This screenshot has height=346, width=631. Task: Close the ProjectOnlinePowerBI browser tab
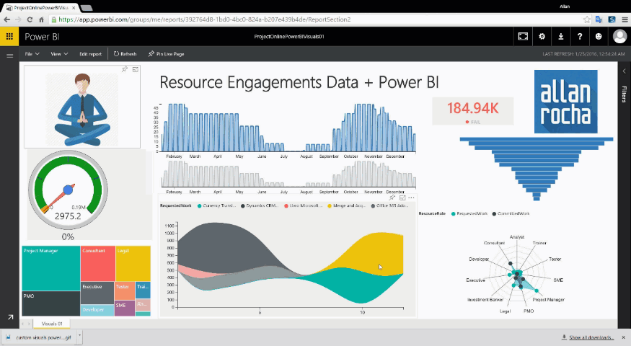[x=74, y=8]
